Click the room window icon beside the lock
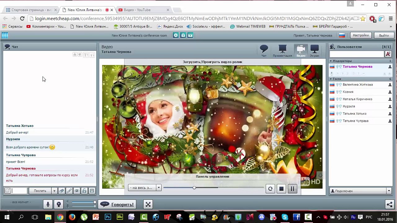The image size is (397, 223). coord(190,35)
